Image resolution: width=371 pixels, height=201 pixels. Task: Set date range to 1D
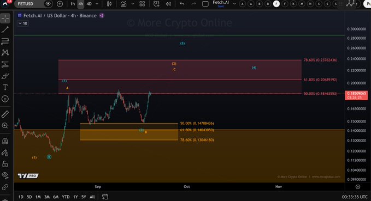pos(21,197)
